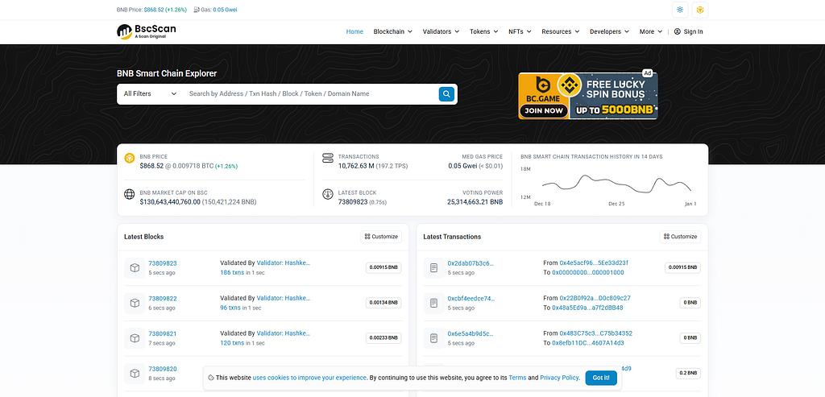Screen dimensions: 825x397
Task: Expand the NFTs menu
Action: pos(520,31)
